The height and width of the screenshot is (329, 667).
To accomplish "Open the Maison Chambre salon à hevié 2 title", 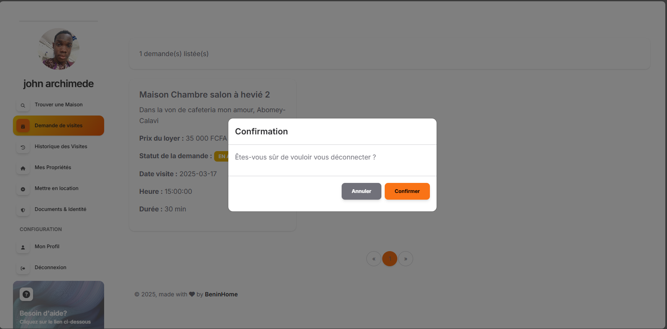I will 204,95.
